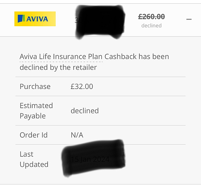Click the 'declined by the retailer' message text

click(58, 67)
